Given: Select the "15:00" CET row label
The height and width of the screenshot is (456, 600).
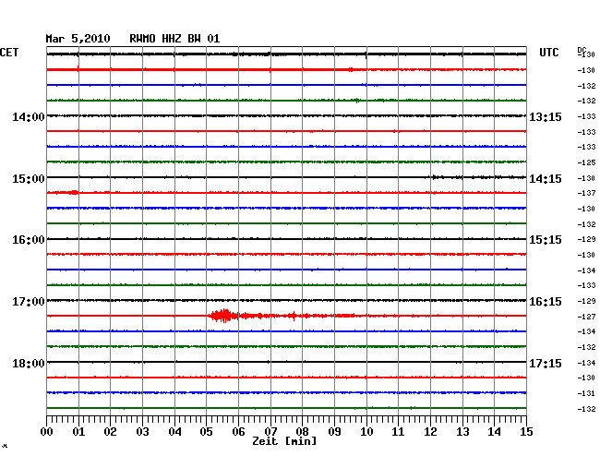Looking at the screenshot, I should coord(29,179).
